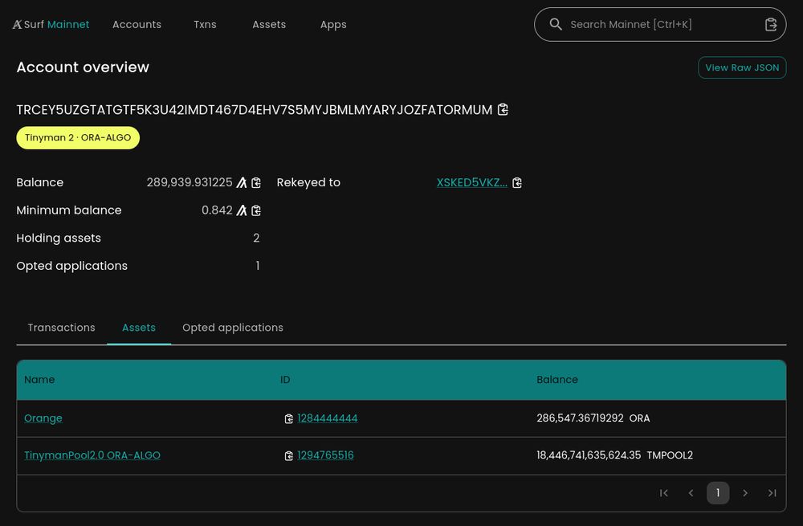Go to previous assets page
Viewport: 803px width, 526px height.
coord(691,493)
